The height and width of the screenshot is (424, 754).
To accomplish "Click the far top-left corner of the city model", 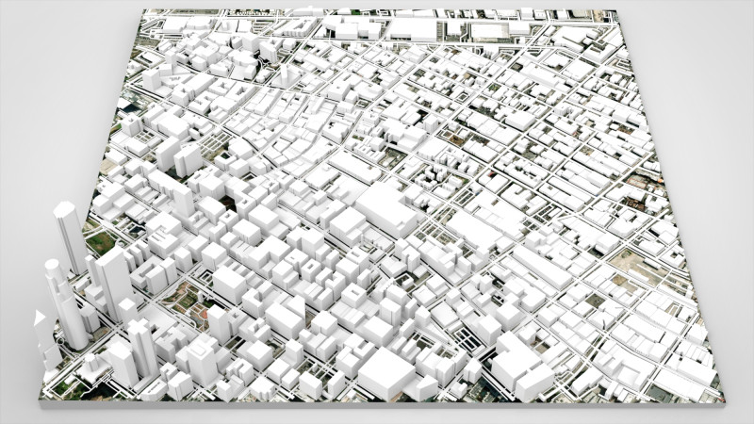I will 142,11.
